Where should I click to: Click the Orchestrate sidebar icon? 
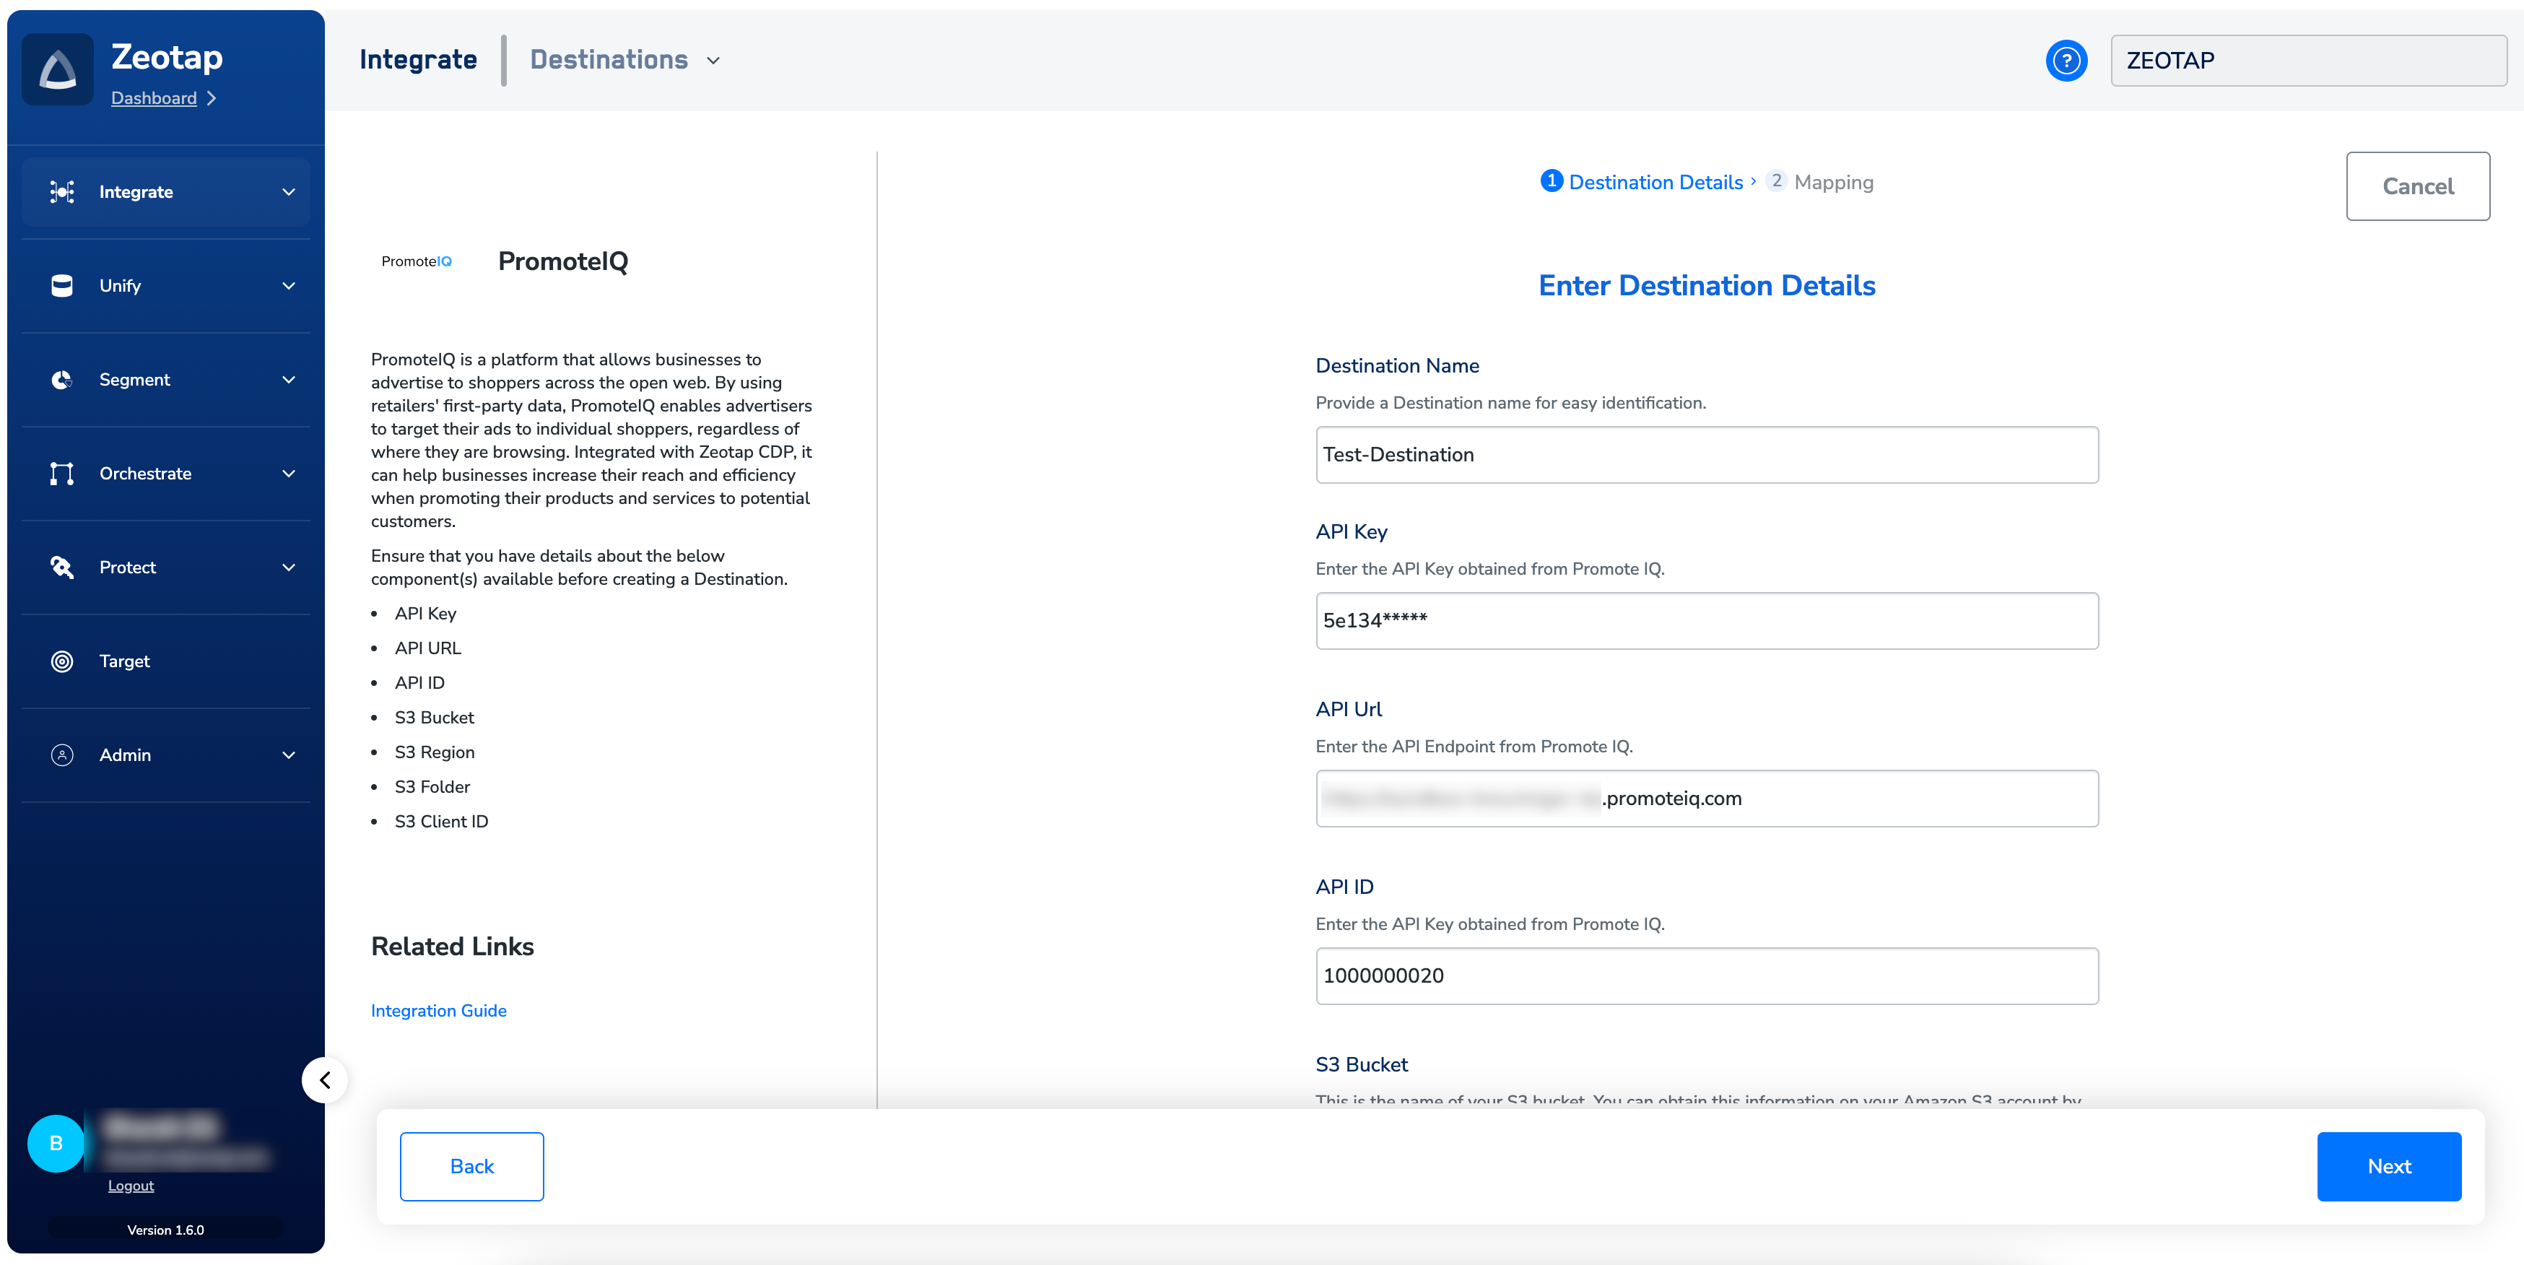click(62, 473)
